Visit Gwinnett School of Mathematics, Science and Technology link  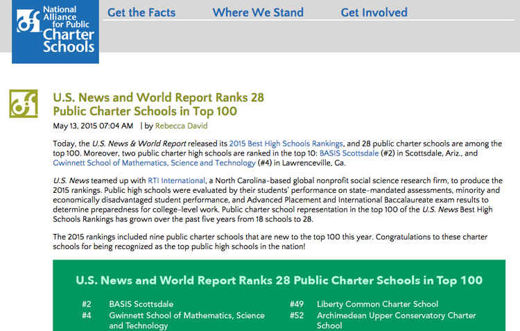click(x=154, y=162)
